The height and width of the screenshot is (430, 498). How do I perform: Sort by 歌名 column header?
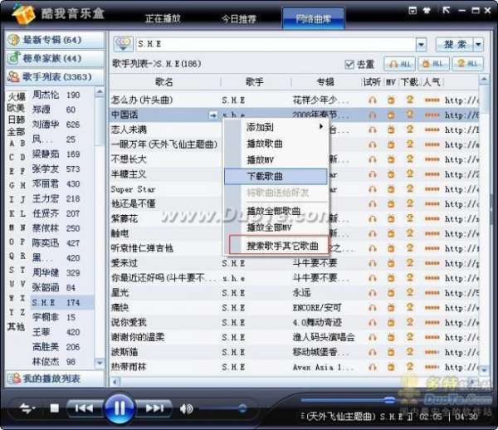[x=164, y=82]
